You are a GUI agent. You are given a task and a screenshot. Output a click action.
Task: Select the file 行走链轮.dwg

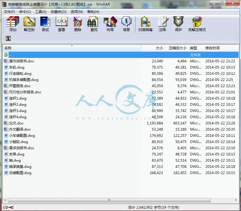pyautogui.click(x=20, y=74)
